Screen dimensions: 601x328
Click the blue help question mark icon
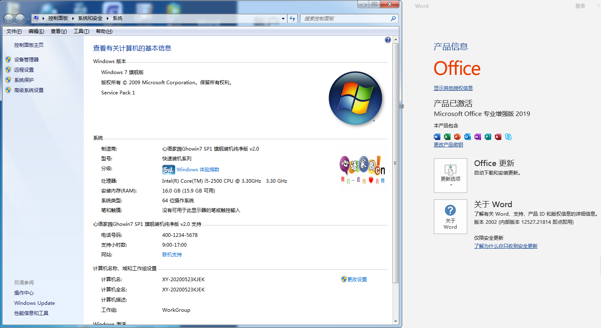coord(388,40)
